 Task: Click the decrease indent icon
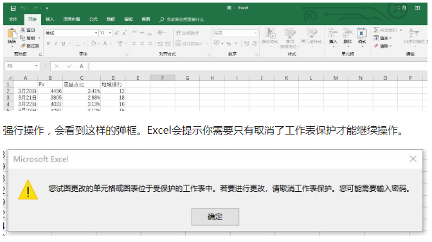coord(161,44)
